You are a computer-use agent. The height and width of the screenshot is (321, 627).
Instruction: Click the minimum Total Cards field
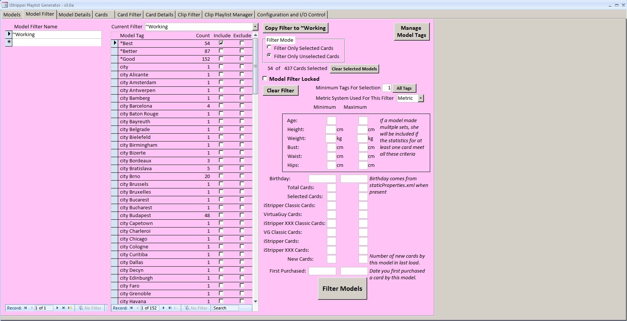[x=331, y=188]
